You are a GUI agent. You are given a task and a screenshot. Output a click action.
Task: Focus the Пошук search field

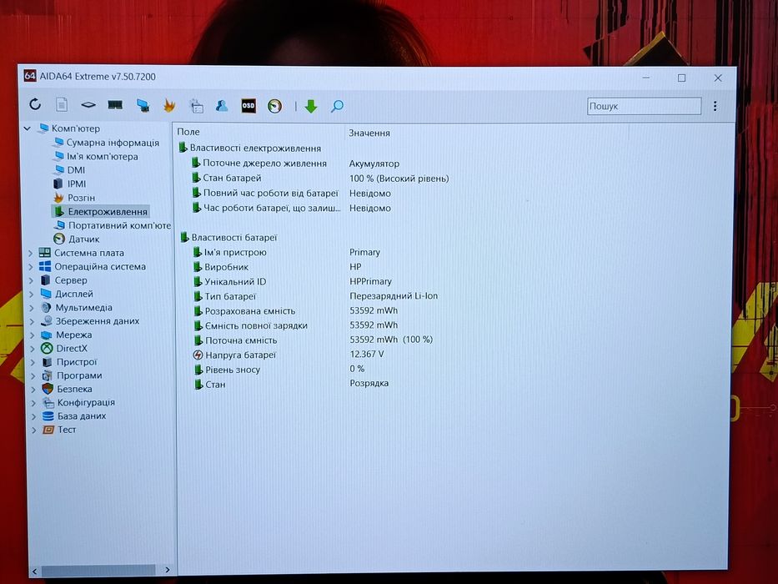click(644, 106)
